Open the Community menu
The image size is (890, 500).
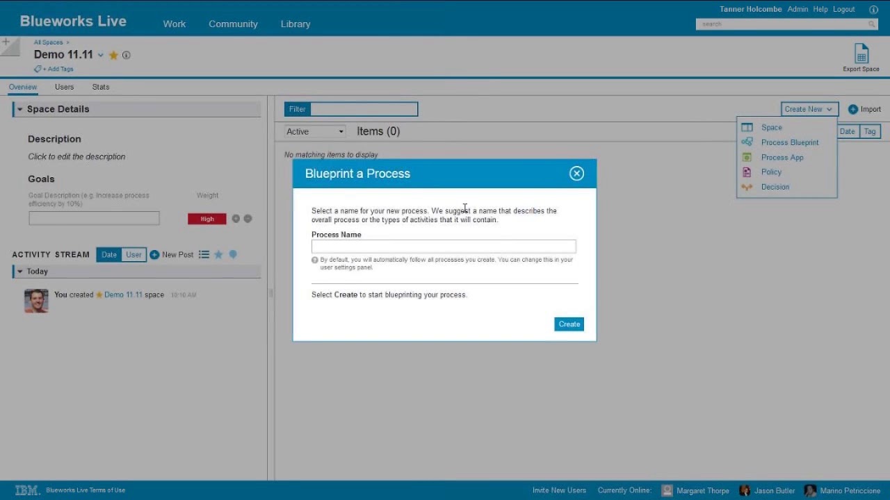233,24
